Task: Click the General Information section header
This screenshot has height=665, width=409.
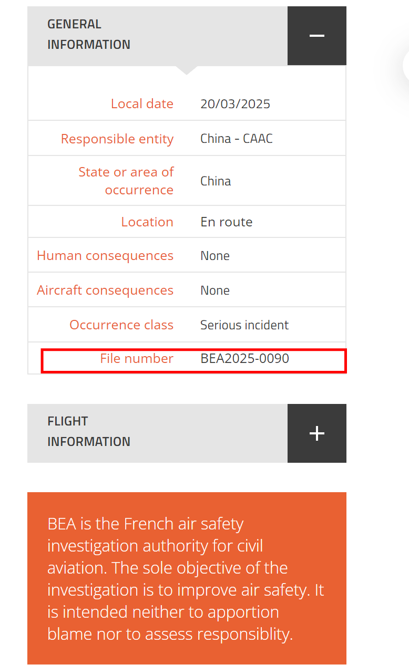Action: (x=89, y=35)
